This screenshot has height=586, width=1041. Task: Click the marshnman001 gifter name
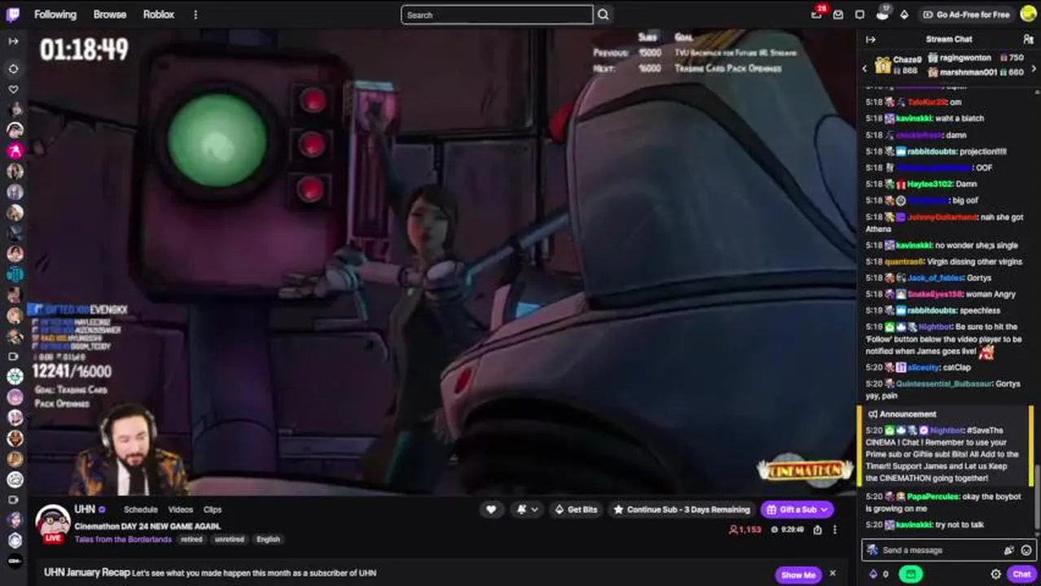[x=969, y=72]
